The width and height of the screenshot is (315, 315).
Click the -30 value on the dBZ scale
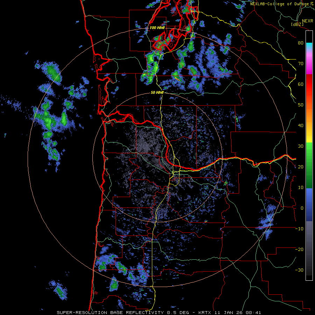pos(299,270)
